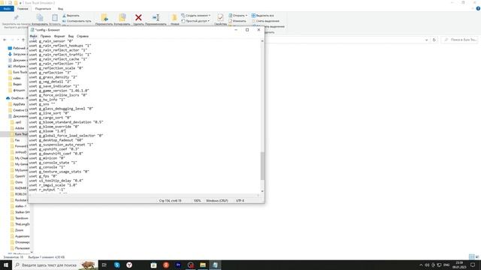Click the Notepad scroll up arrow
The height and width of the screenshot is (270, 481).
262,41
